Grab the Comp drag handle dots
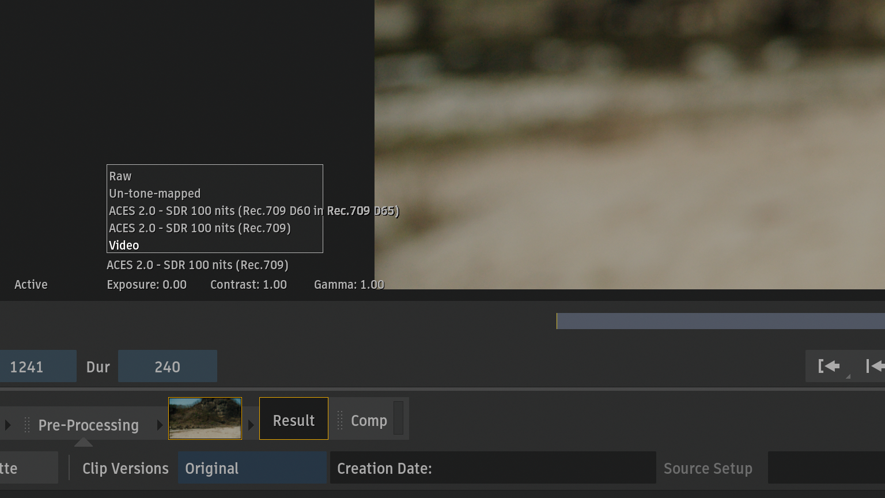 (x=340, y=421)
